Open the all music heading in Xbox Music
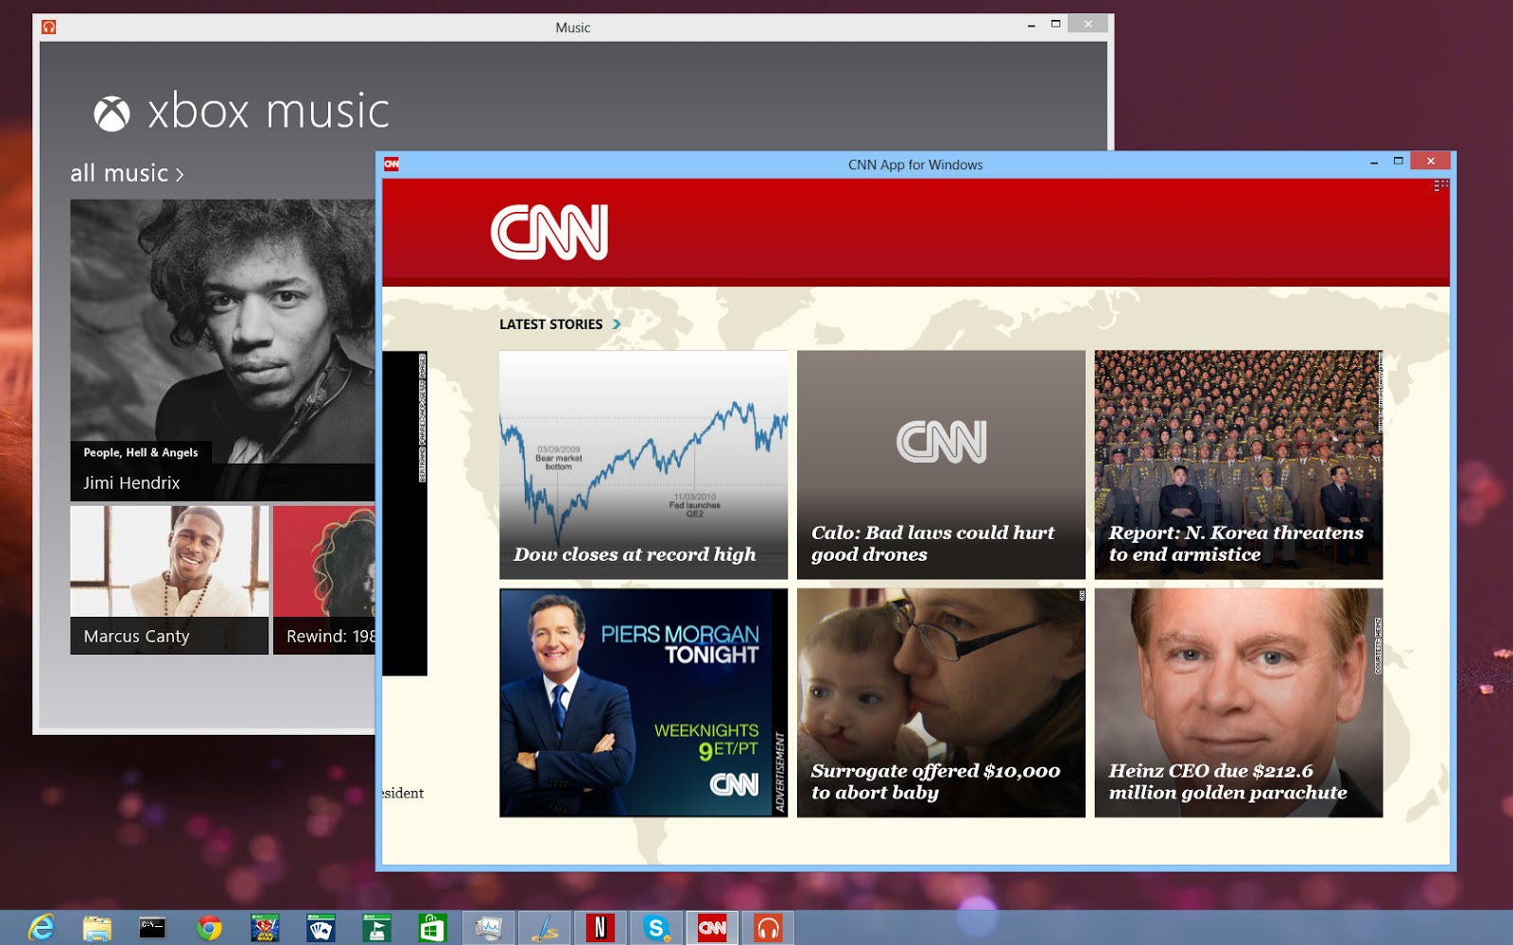Image resolution: width=1513 pixels, height=945 pixels. pyautogui.click(x=119, y=173)
